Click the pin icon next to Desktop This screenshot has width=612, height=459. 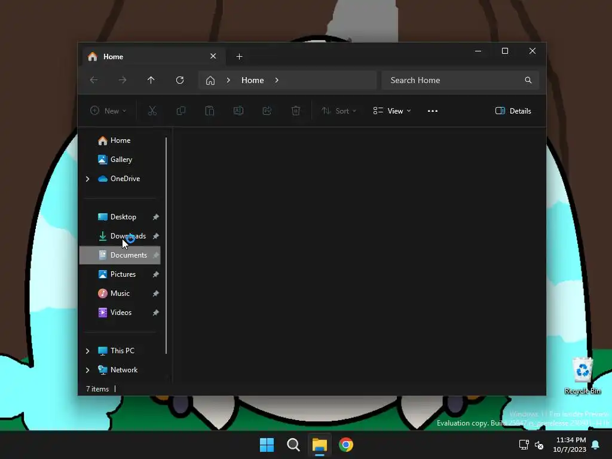tap(156, 217)
